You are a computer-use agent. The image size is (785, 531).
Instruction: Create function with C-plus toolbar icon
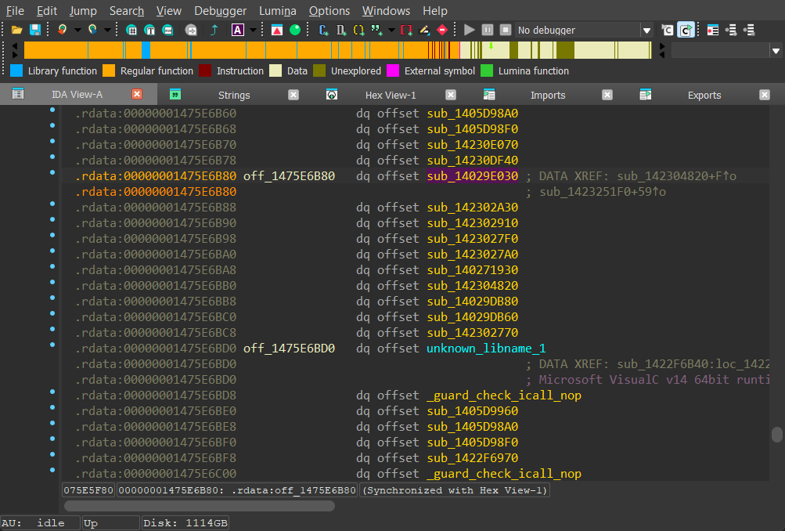(323, 30)
